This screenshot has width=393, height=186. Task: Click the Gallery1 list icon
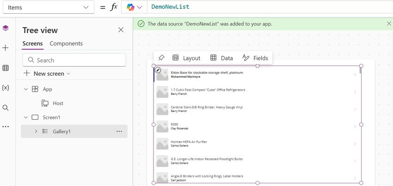(x=45, y=131)
